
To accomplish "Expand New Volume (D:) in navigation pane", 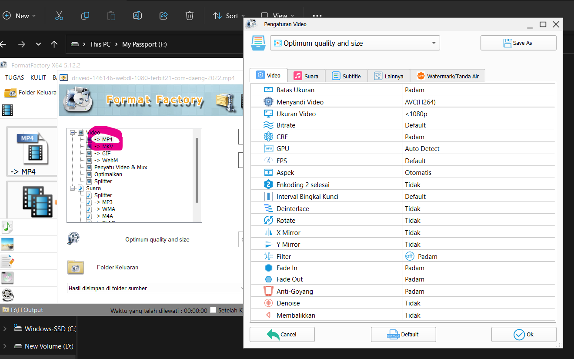I will 5,346.
